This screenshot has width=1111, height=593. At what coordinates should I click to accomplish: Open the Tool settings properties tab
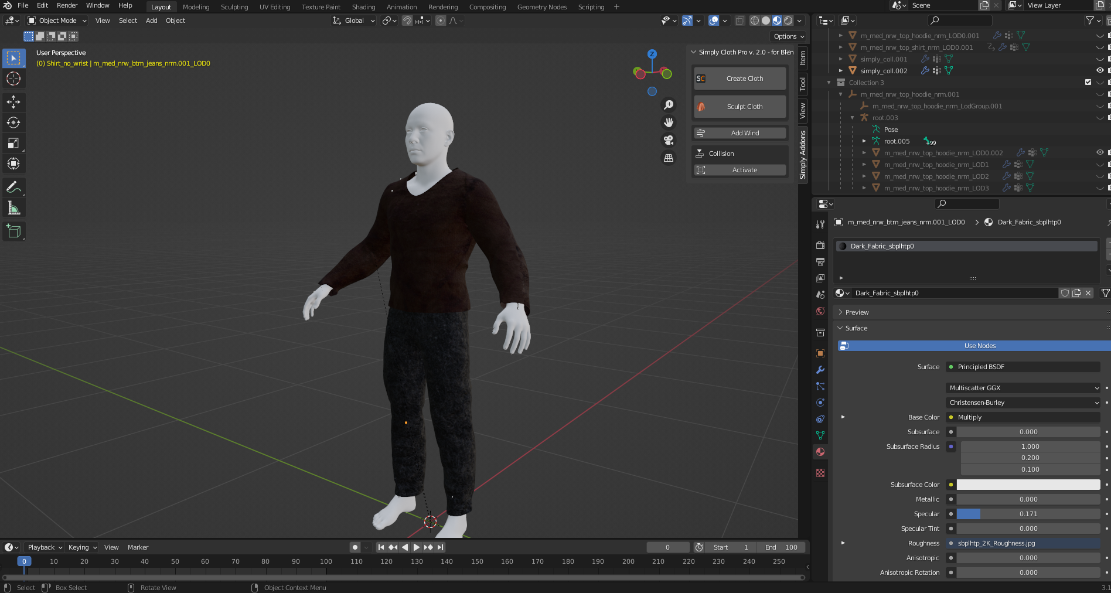(820, 224)
